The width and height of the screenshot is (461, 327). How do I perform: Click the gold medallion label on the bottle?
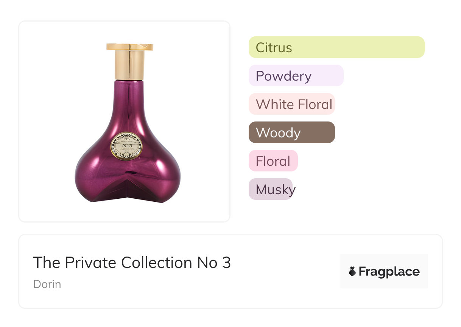point(124,146)
